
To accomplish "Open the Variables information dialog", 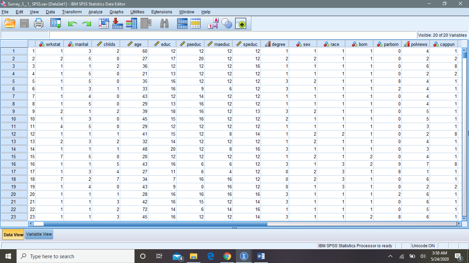I will coord(131,23).
